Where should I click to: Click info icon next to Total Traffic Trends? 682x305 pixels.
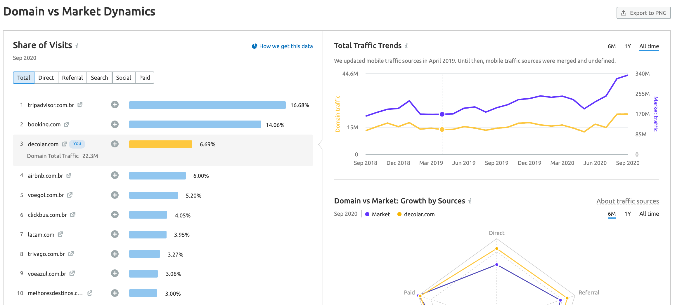click(x=406, y=46)
